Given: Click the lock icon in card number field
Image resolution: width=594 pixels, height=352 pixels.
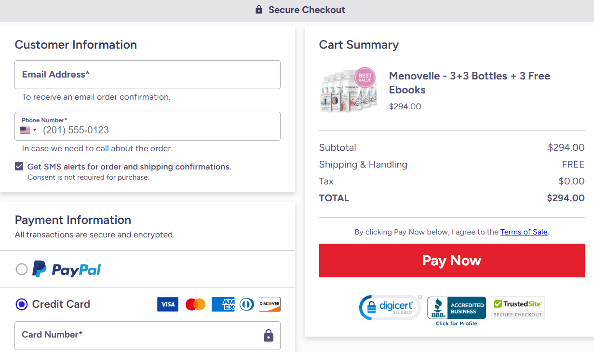Looking at the screenshot, I should point(269,336).
